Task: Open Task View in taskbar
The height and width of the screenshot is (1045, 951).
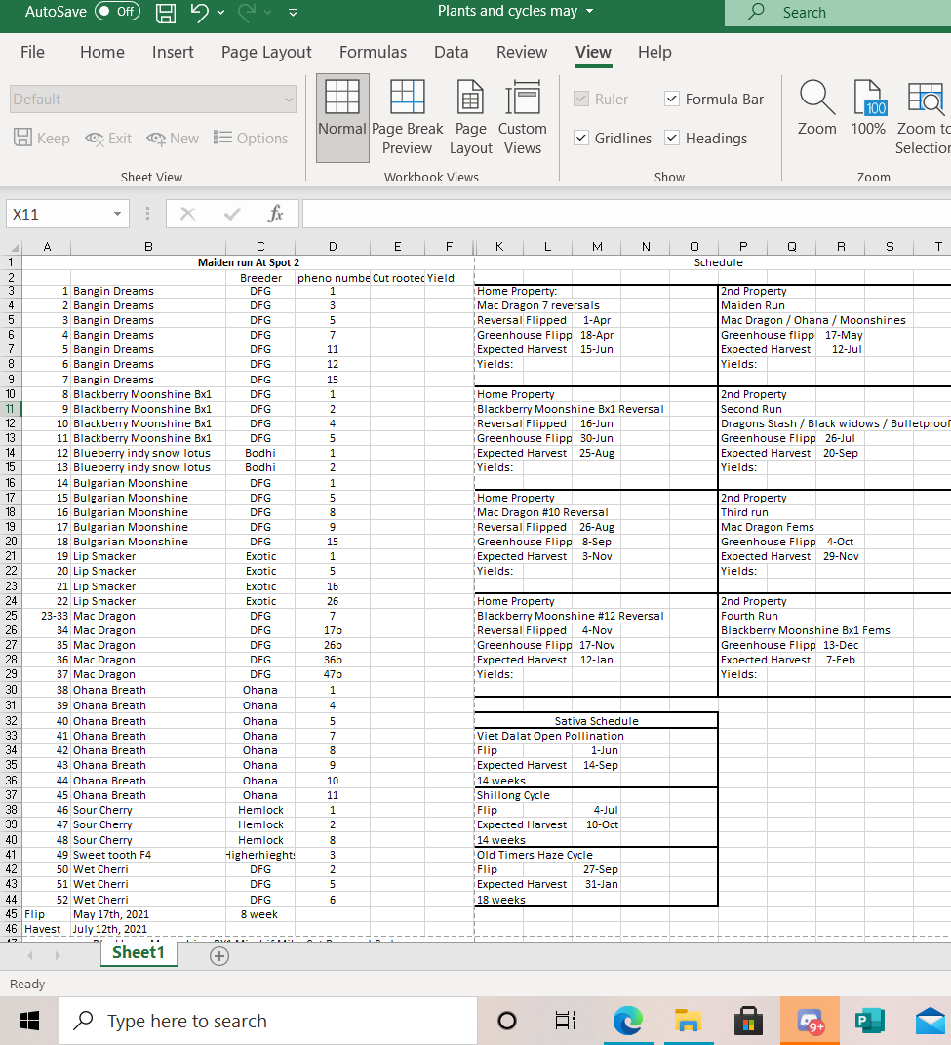Action: [x=565, y=1021]
